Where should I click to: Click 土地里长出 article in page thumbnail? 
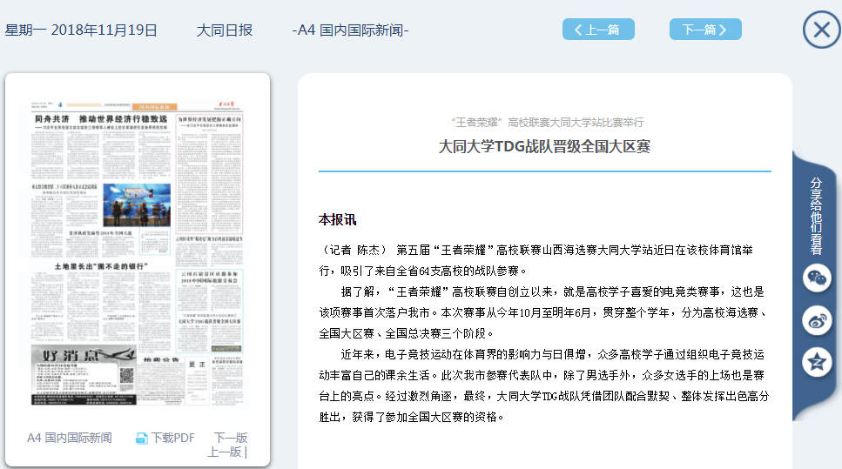click(x=100, y=266)
